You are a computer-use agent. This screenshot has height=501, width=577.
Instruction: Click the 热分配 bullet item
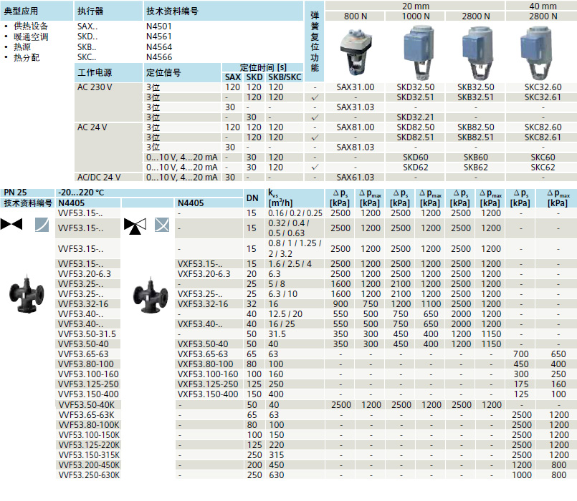pyautogui.click(x=27, y=57)
